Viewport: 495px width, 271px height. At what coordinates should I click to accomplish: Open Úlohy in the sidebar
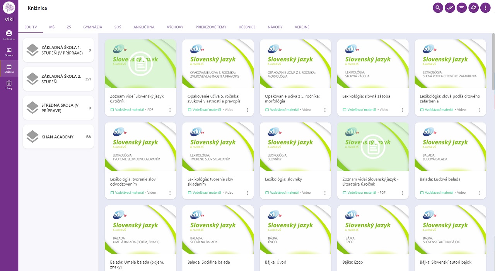pyautogui.click(x=9, y=85)
